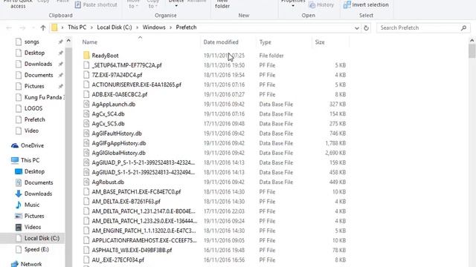The image size is (476, 267).
Task: Open pinned Desktop in Quick access
Action: pyautogui.click(x=34, y=53)
